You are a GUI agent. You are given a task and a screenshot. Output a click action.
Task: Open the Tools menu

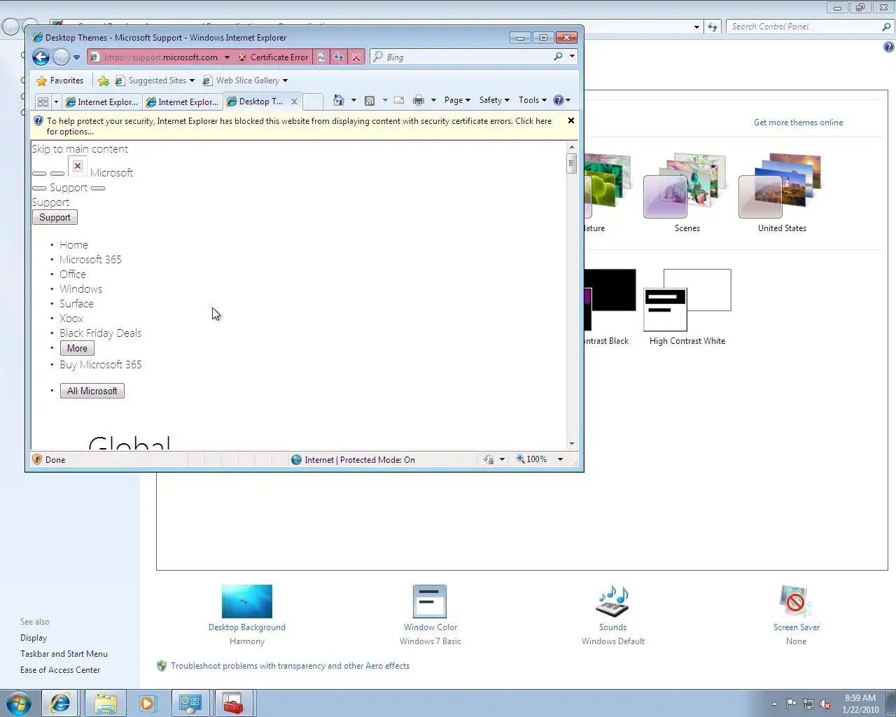tap(532, 100)
